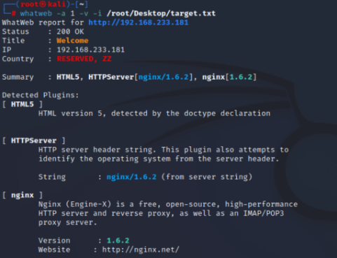The height and width of the screenshot is (258, 337).
Task: Click the orange Welcome title text
Action: 72,41
